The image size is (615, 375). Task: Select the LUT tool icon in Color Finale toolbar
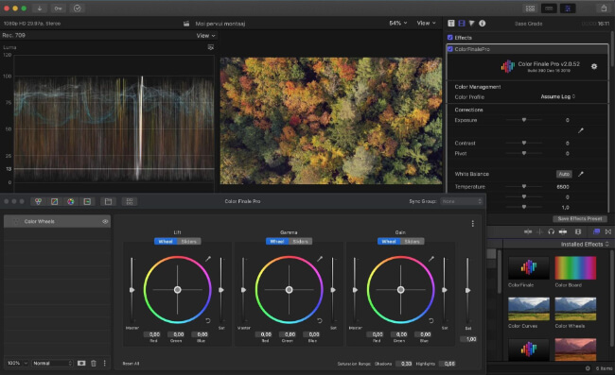(87, 201)
